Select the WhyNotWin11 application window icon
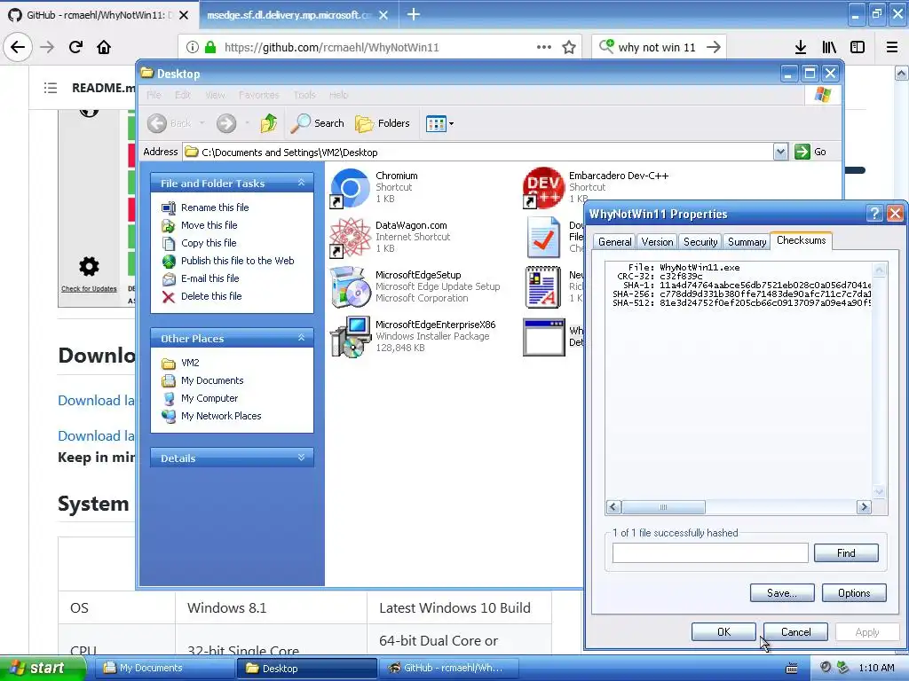The width and height of the screenshot is (909, 681). pos(543,337)
